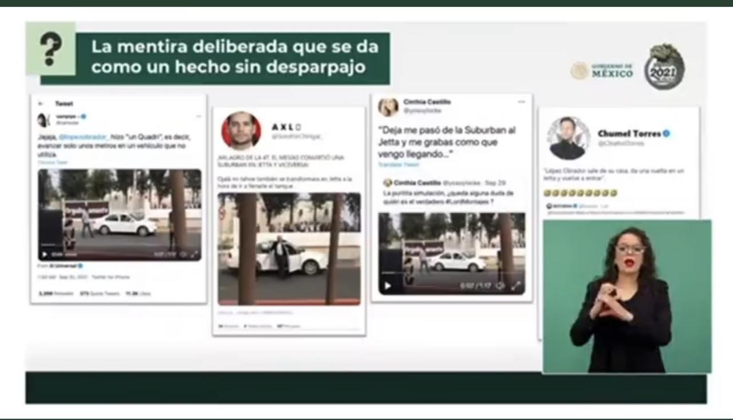Play the video in Cinthia Castillo's tweet
The height and width of the screenshot is (420, 733).
point(388,286)
